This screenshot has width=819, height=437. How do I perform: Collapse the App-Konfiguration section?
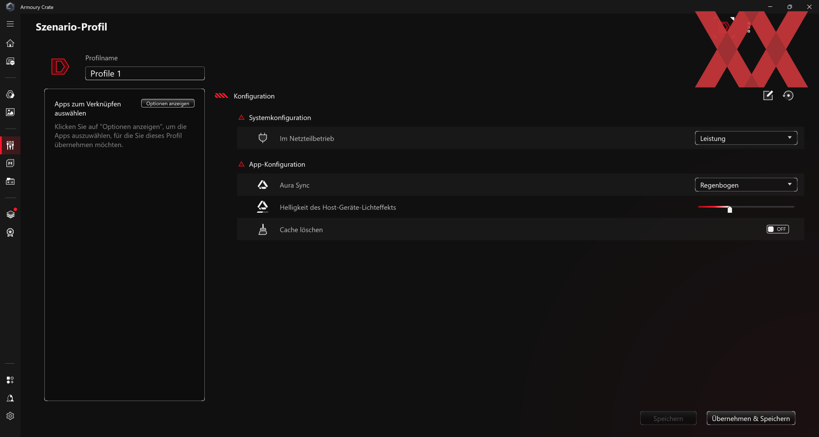pos(241,164)
